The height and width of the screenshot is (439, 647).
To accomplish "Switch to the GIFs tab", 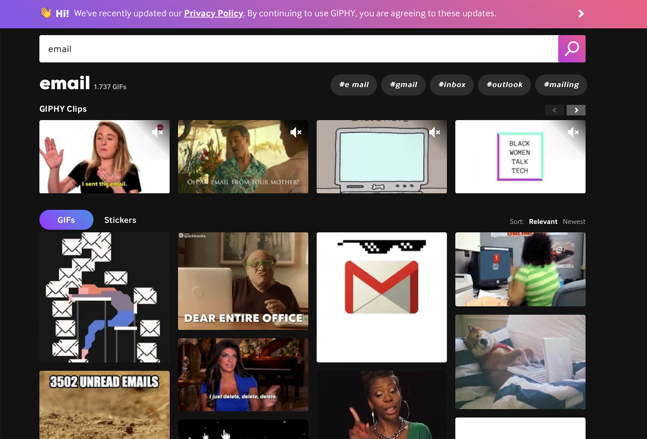I will [x=66, y=220].
